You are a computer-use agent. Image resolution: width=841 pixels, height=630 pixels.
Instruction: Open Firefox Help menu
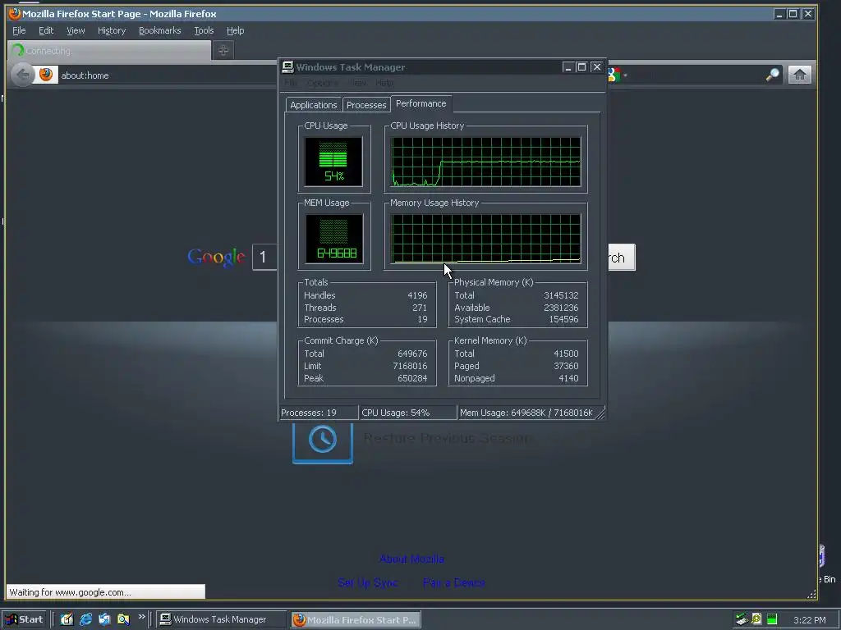[235, 30]
